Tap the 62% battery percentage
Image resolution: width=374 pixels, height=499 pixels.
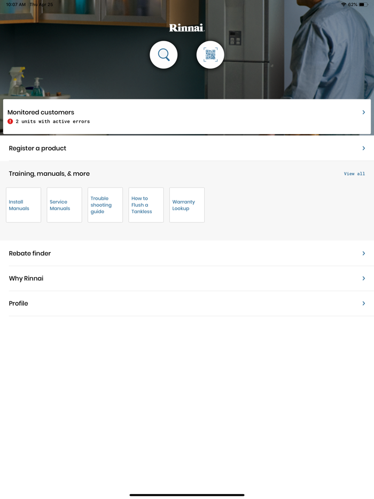(x=353, y=4)
